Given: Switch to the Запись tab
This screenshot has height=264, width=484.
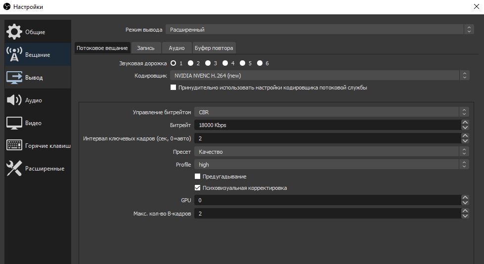Looking at the screenshot, I should point(146,48).
